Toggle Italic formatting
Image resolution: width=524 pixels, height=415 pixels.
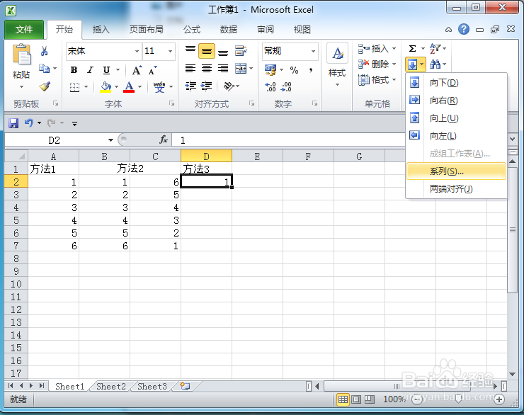(90, 70)
